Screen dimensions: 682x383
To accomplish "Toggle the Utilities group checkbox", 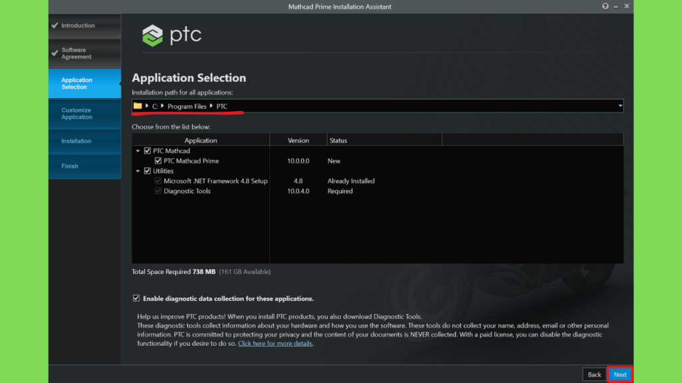I will [147, 171].
